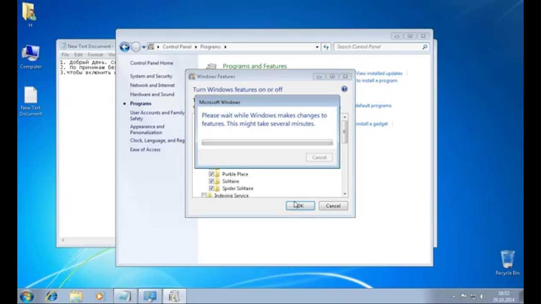Click the network tray icon

[473, 296]
